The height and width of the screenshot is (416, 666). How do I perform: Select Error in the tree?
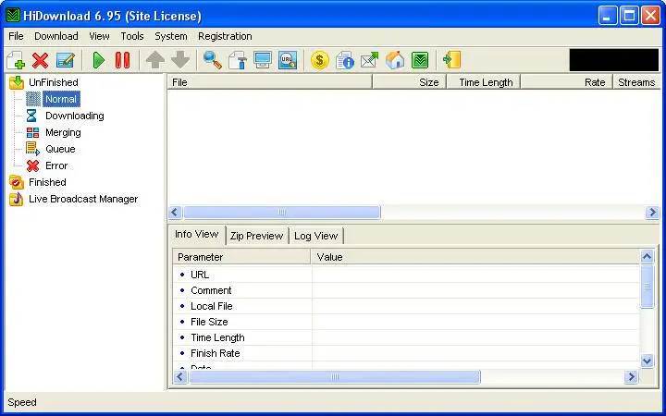(56, 165)
